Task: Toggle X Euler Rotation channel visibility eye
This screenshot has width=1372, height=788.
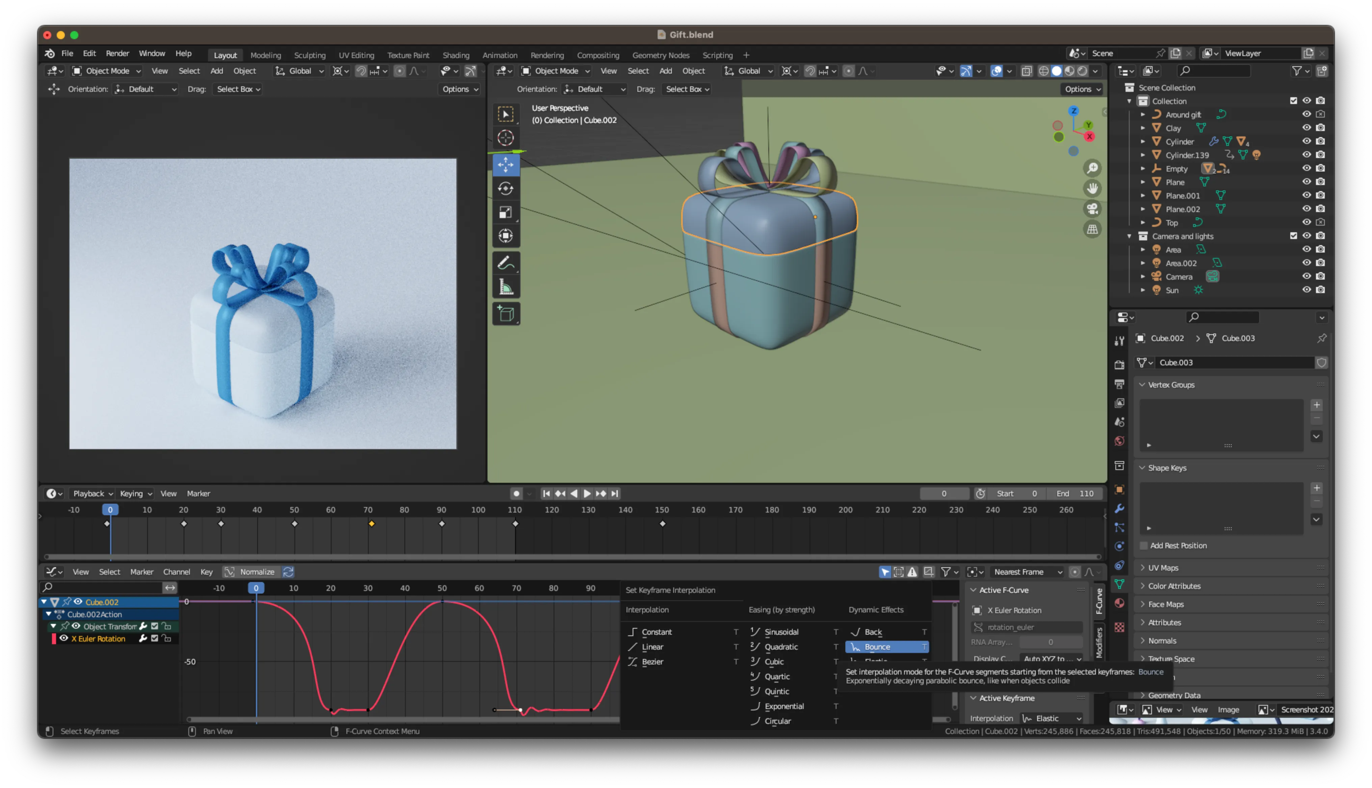Action: pyautogui.click(x=63, y=639)
